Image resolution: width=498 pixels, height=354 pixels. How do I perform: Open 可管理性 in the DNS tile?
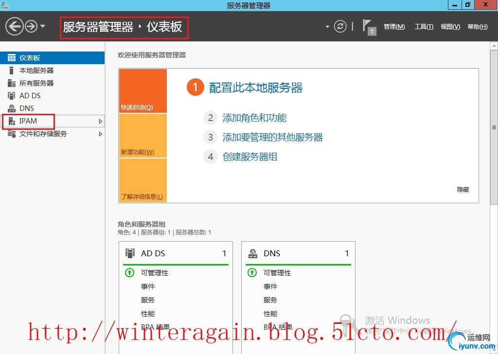(x=277, y=273)
